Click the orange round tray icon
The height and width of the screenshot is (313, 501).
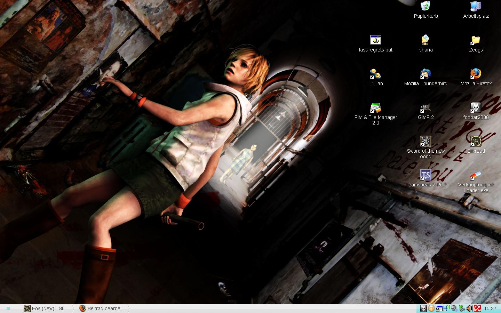pos(431,308)
